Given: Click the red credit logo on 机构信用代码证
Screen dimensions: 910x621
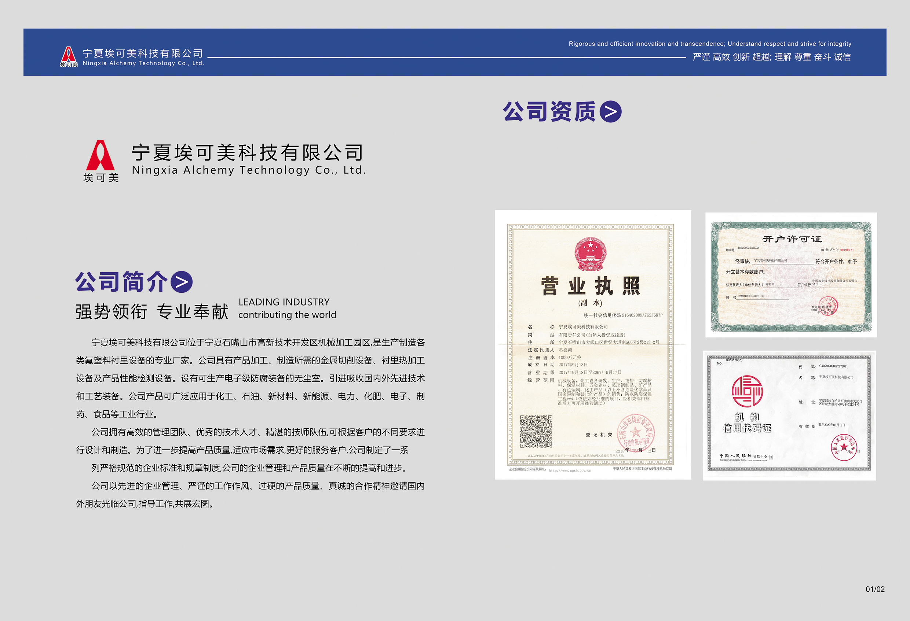Looking at the screenshot, I should pyautogui.click(x=748, y=391).
